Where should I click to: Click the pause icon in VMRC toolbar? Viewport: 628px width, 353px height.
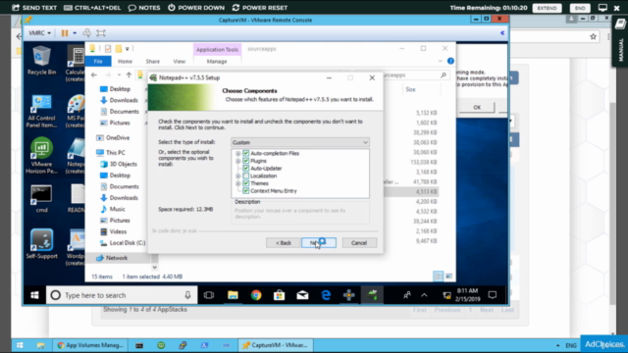65,33
